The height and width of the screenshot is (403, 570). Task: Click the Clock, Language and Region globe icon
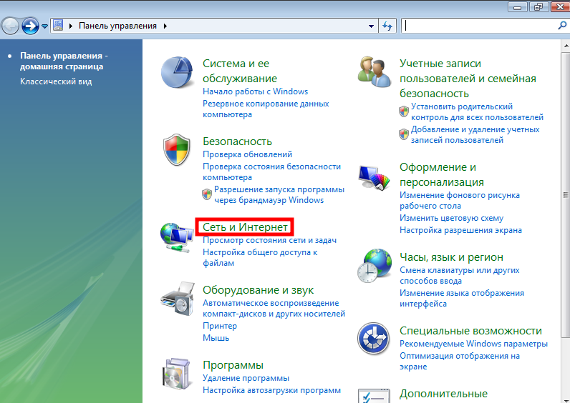tap(375, 266)
